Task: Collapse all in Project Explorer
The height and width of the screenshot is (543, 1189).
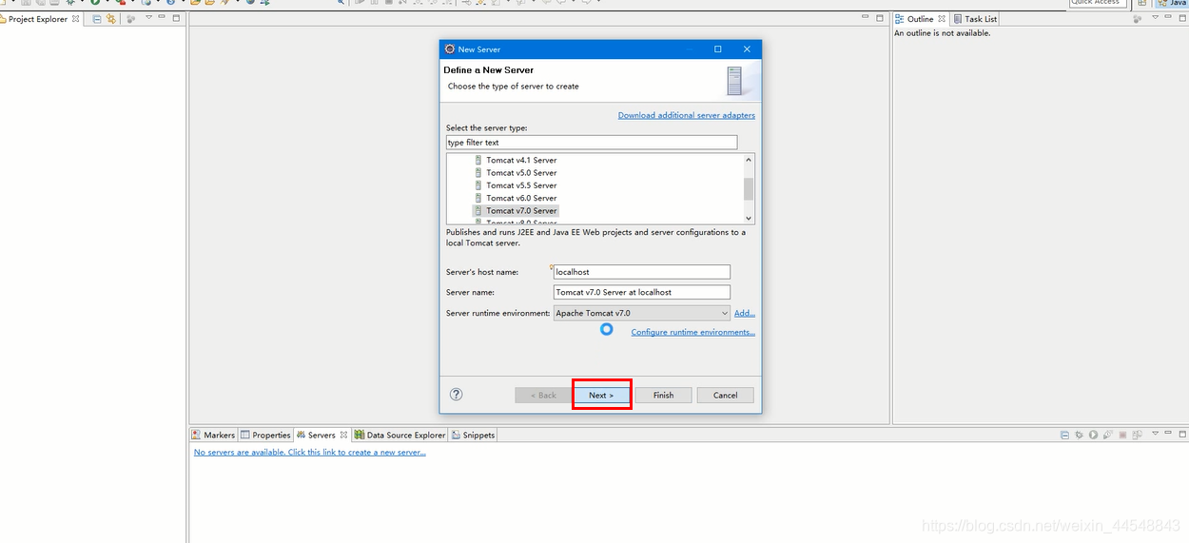Action: [x=97, y=19]
